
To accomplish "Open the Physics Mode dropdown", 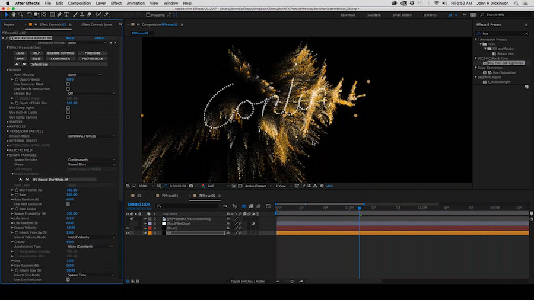I will tap(91, 136).
